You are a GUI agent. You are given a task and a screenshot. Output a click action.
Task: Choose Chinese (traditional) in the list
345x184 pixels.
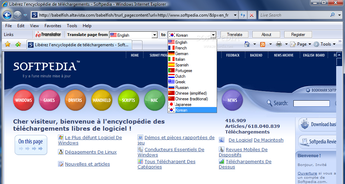[x=192, y=99]
